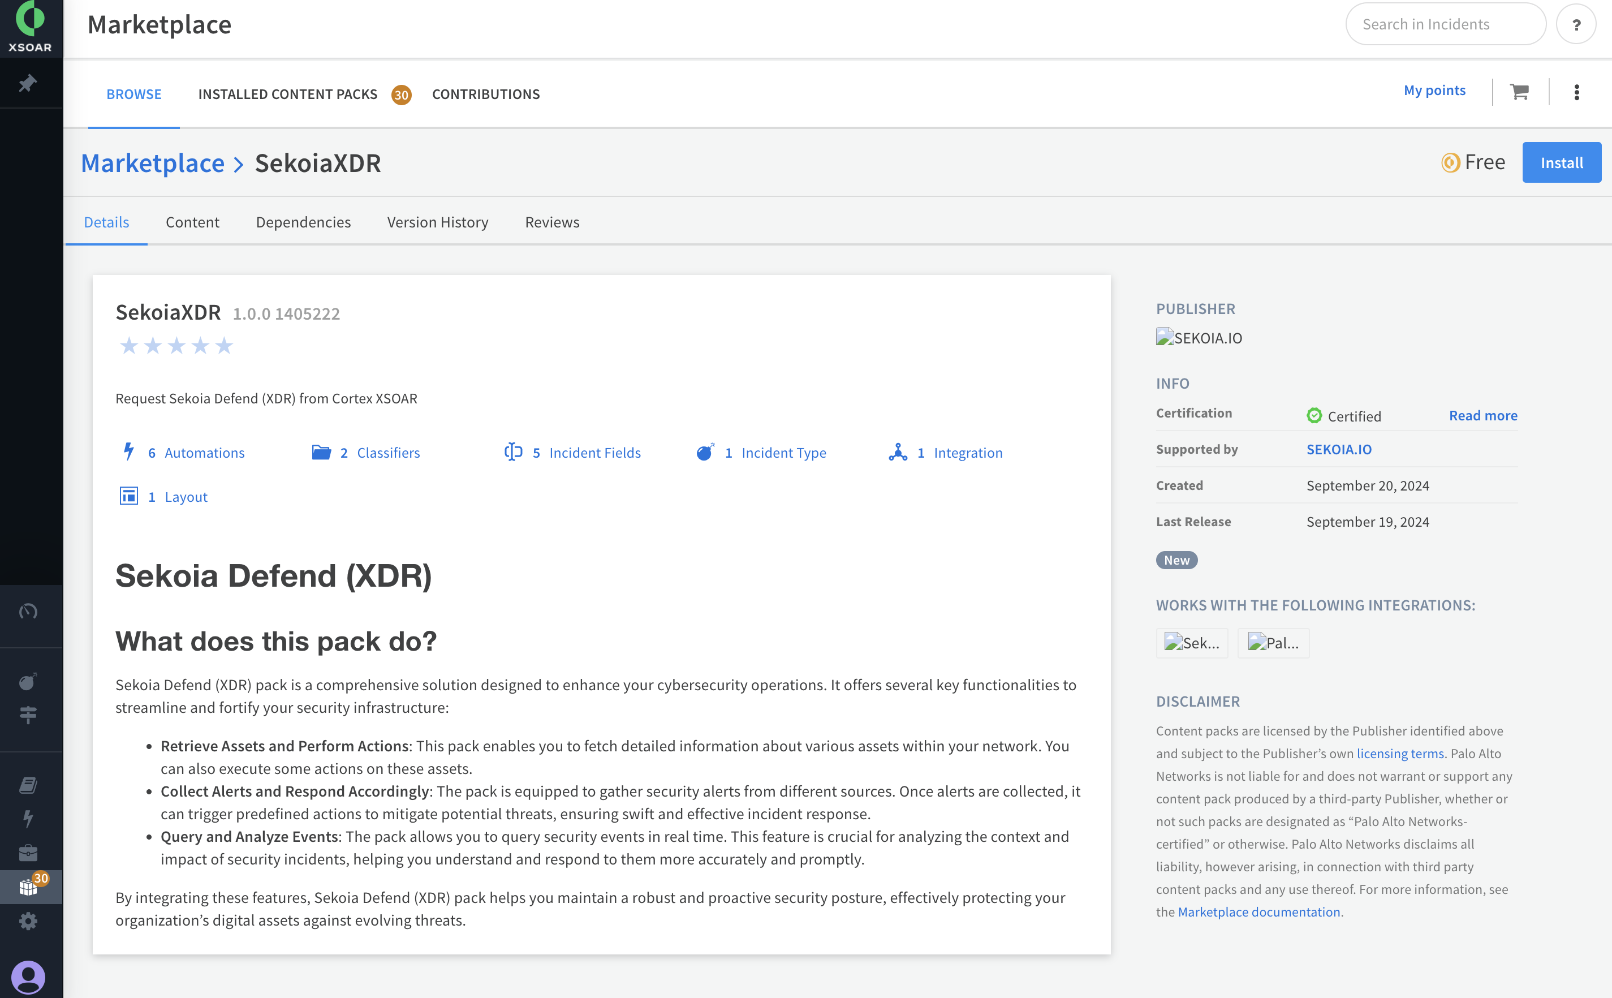Open the Incidents bomb icon in the sidebar
The image size is (1612, 998).
pos(28,681)
